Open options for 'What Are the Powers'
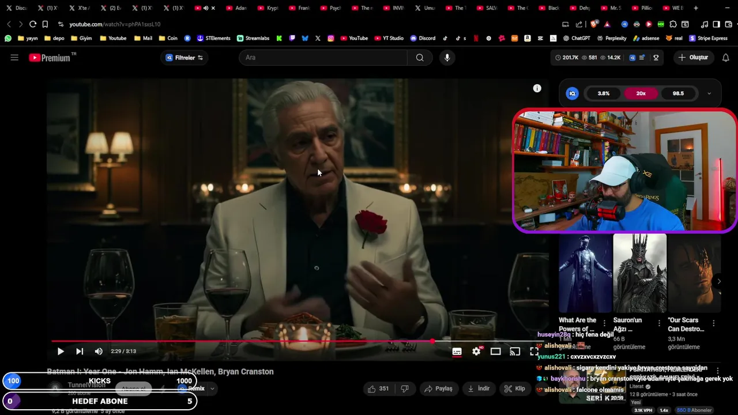The height and width of the screenshot is (415, 738). (x=604, y=323)
